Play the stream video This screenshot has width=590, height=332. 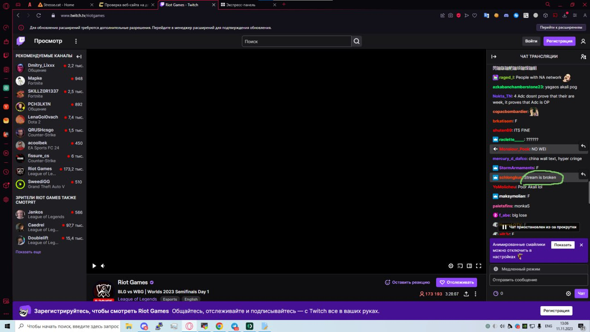coord(94,266)
